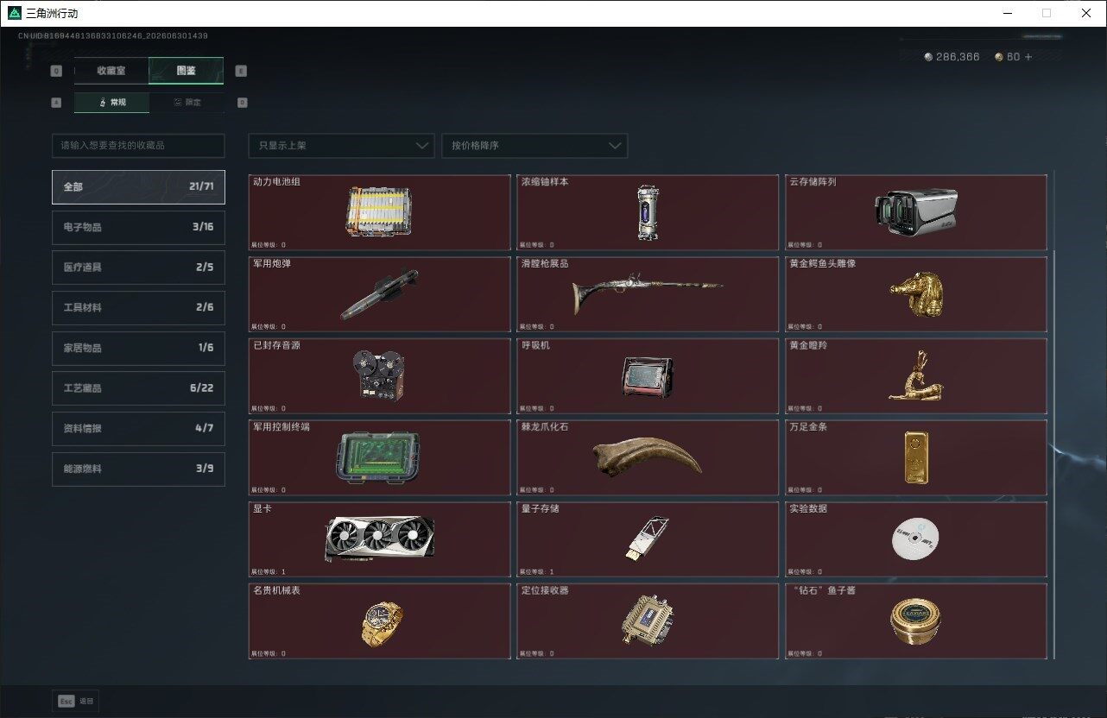The image size is (1107, 718).
Task: Select the 军用炮弹 artillery shell item
Action: pos(379,294)
